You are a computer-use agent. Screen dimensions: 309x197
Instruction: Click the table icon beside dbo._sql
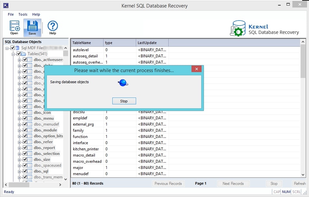pos(30,171)
